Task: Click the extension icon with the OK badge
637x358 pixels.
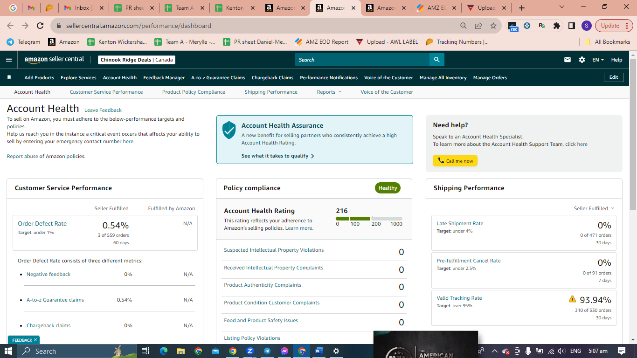Action: [x=512, y=27]
